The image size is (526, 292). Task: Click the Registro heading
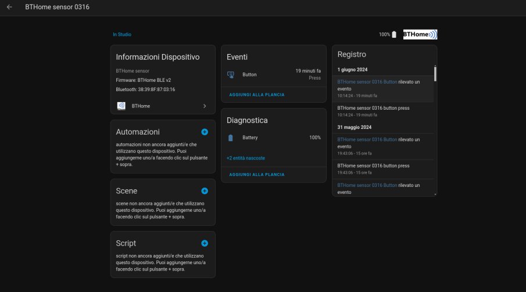(352, 55)
